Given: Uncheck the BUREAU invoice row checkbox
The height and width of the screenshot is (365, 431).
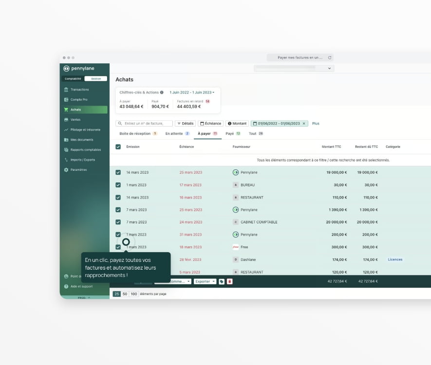Looking at the screenshot, I should (118, 185).
